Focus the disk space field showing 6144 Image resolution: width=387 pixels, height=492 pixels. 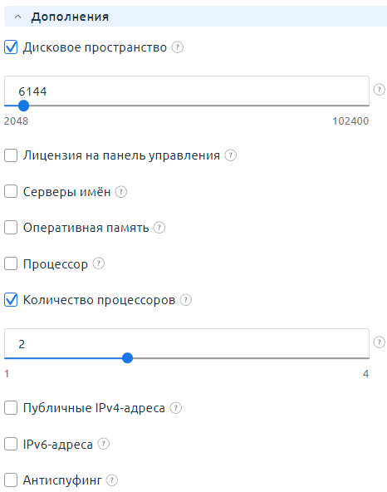[187, 91]
